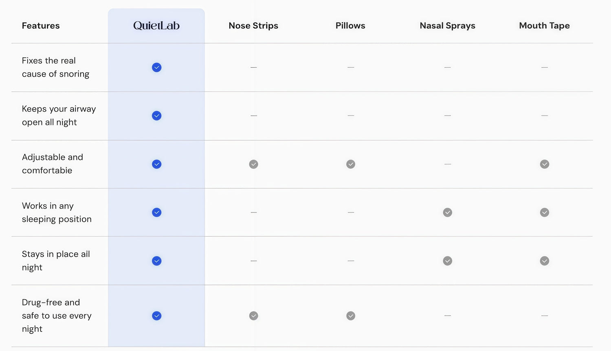Click Nasal Sprays' check for stays in place
The height and width of the screenshot is (351, 611).
click(x=447, y=261)
